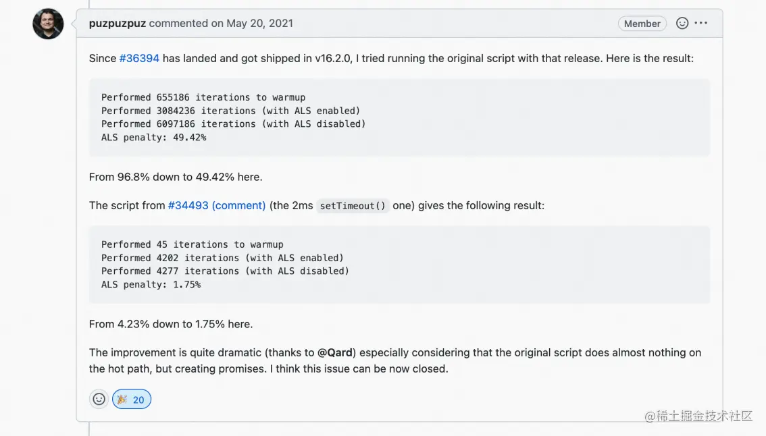Image resolution: width=766 pixels, height=436 pixels.
Task: Toggle the party popper reaction with 20
Action: point(132,400)
